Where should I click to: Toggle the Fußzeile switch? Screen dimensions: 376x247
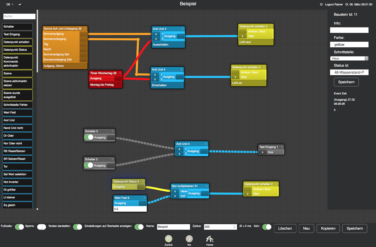[19, 227]
